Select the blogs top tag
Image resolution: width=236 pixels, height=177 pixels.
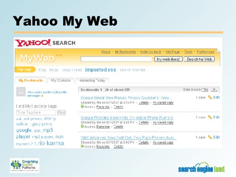(x=54, y=70)
